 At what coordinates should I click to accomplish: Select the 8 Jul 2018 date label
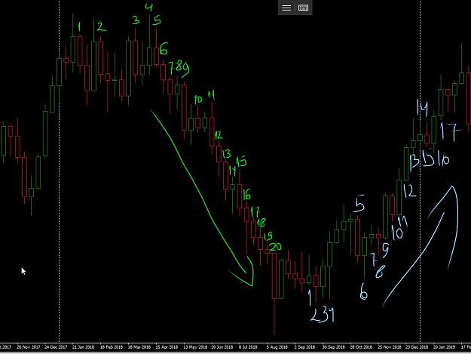coord(248,347)
